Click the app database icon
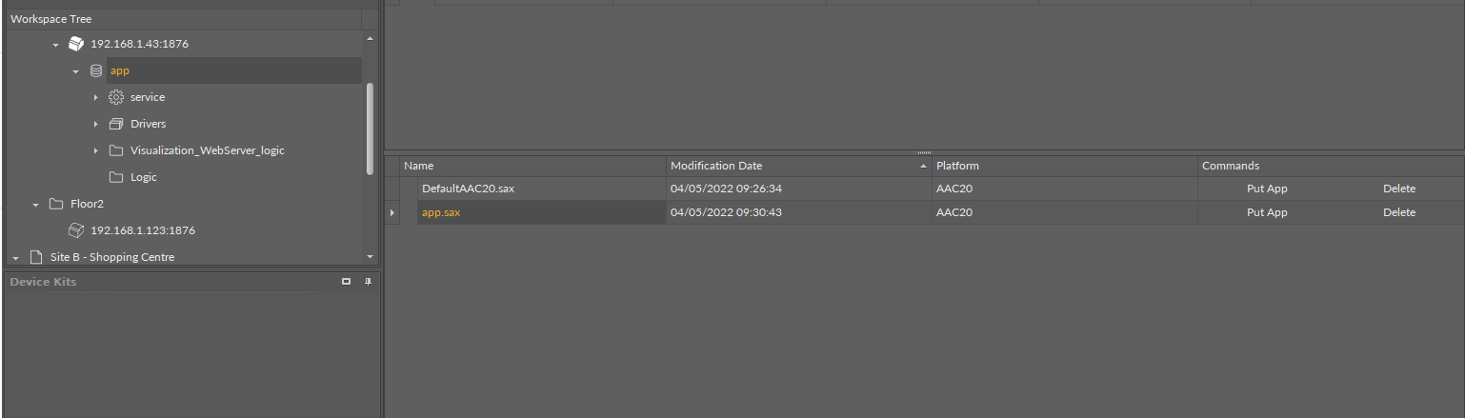The image size is (1465, 418). tap(95, 70)
